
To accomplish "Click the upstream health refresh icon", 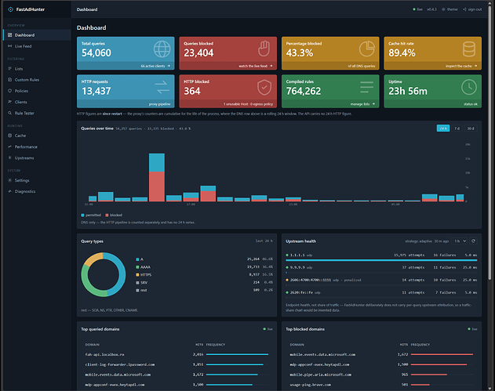I will 473,241.
